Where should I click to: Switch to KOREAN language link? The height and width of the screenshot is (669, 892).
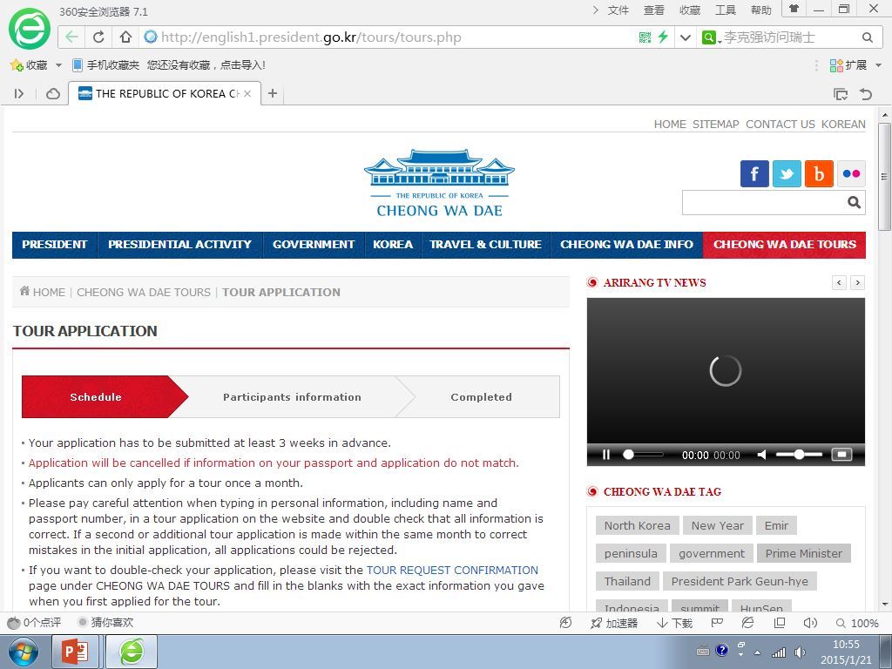click(843, 124)
